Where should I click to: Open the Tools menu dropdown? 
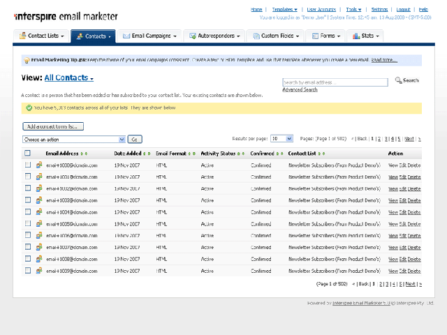(353, 9)
